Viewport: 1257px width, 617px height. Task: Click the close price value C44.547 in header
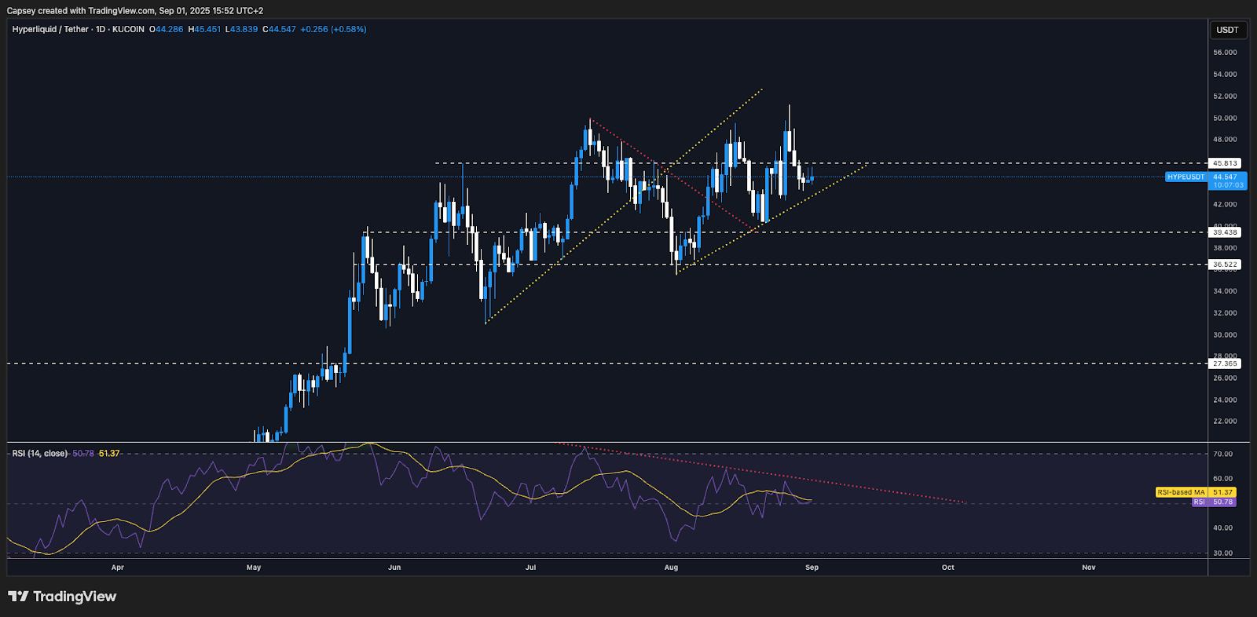point(279,29)
